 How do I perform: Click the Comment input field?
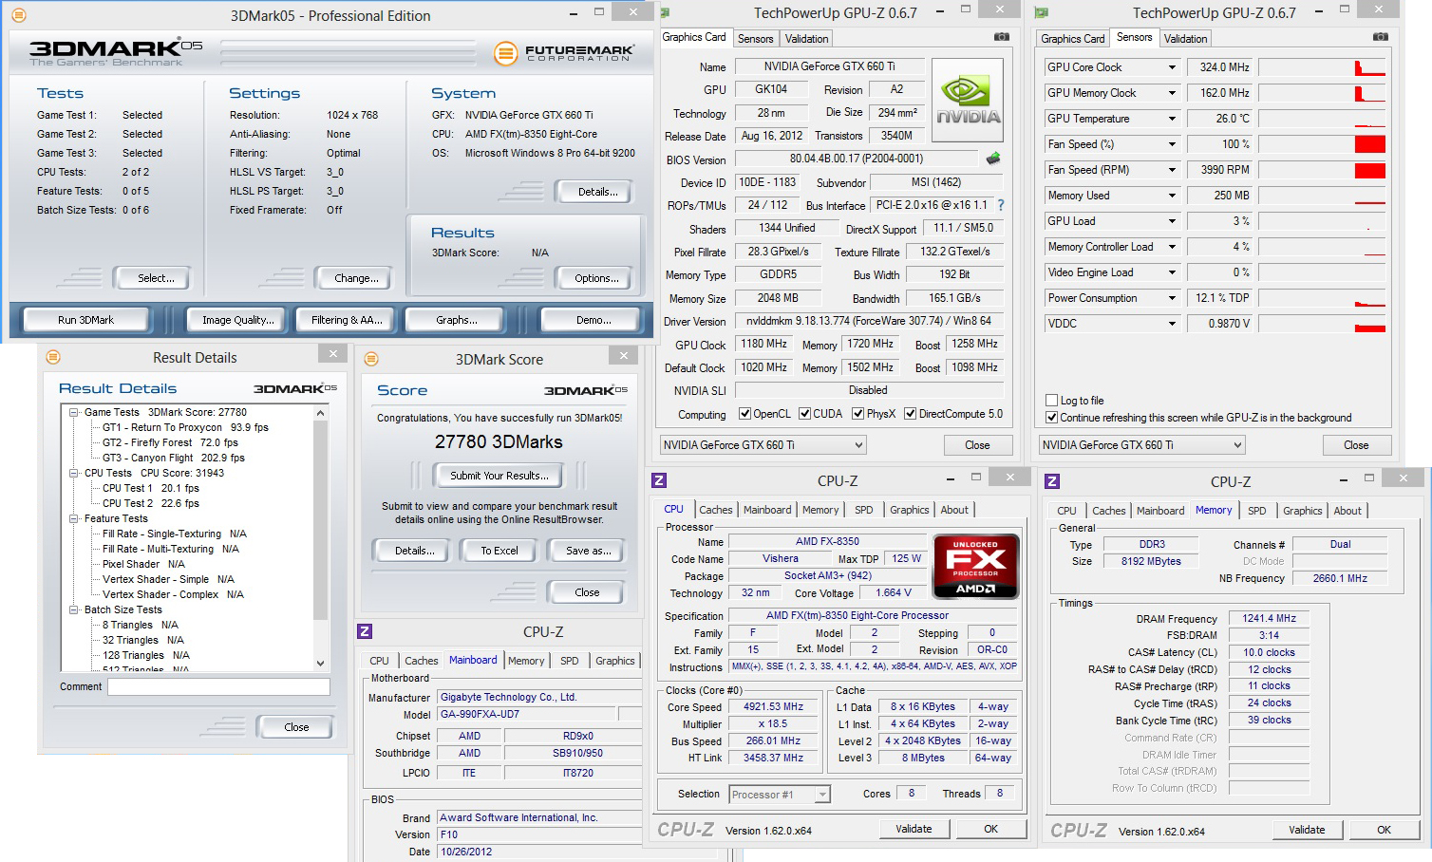coord(218,686)
